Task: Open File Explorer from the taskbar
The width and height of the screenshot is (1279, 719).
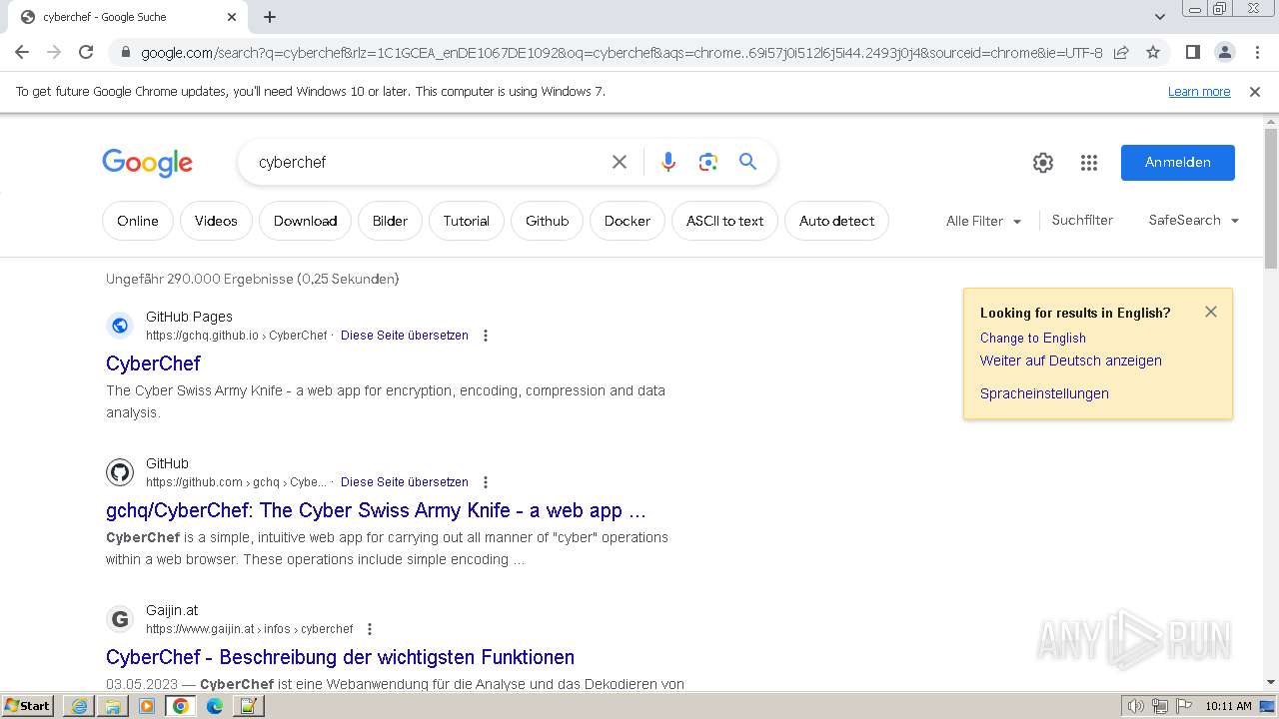Action: point(113,706)
